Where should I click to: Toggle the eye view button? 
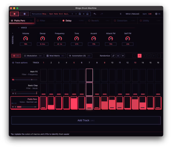coord(16,56)
